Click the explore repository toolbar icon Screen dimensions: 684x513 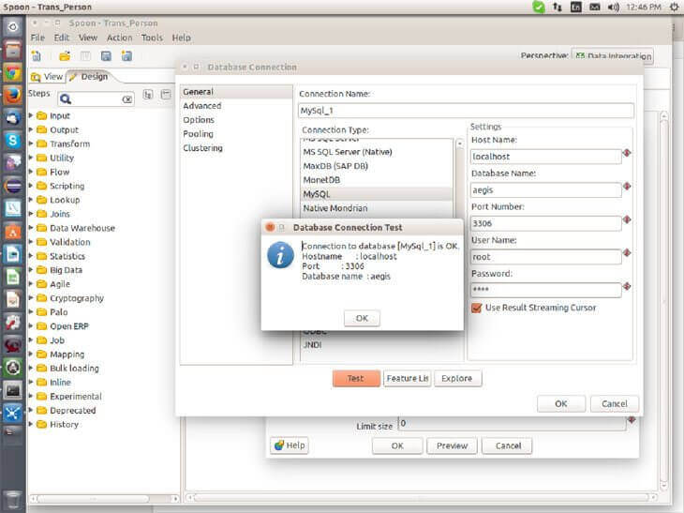point(85,56)
